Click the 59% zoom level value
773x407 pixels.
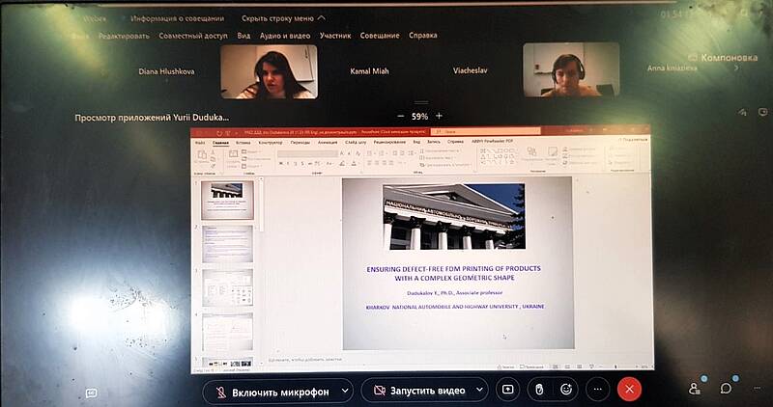419,117
